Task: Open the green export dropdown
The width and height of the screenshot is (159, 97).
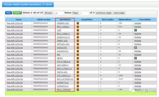Action: (17, 13)
